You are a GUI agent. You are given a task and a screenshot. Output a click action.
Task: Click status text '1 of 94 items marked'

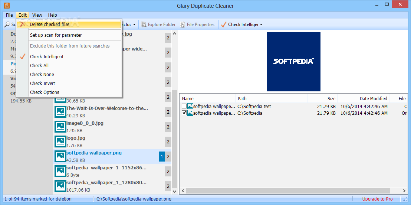(38, 199)
